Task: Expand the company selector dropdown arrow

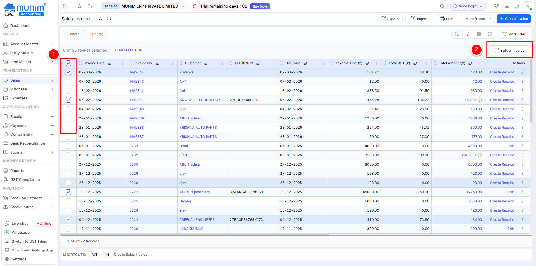Action: point(183,6)
